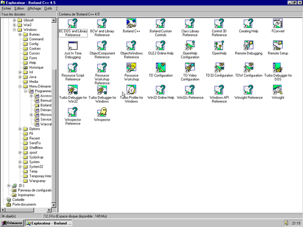
Task: Expand the Ubisoft folder node
Action: click(14, 20)
